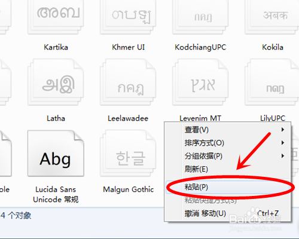This screenshot has width=299, height=239.
Task: Expand the arrow beside 分组依据(P)
Action: click(x=283, y=156)
